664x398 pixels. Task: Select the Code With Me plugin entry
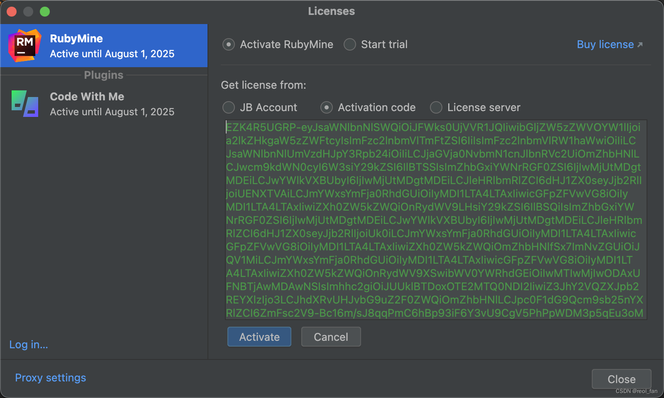[104, 104]
